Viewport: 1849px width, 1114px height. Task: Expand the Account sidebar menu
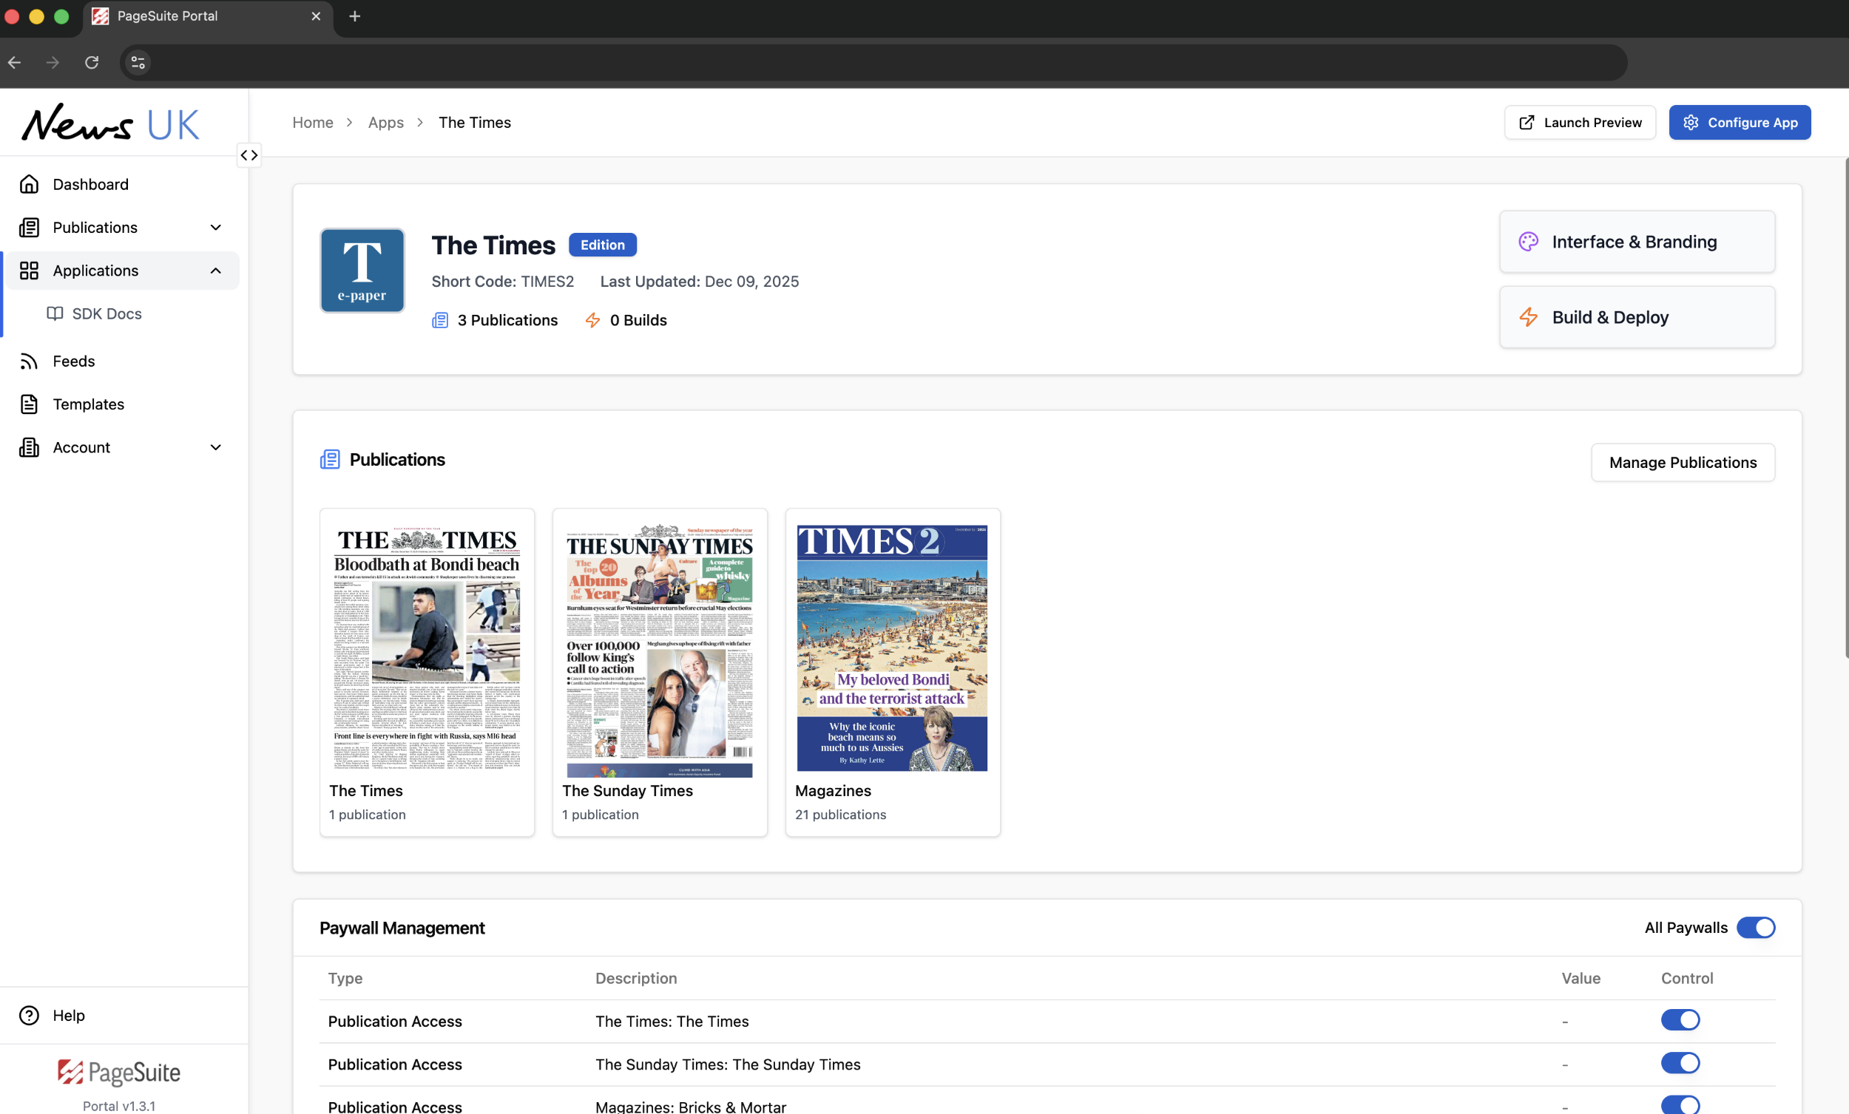click(x=215, y=447)
